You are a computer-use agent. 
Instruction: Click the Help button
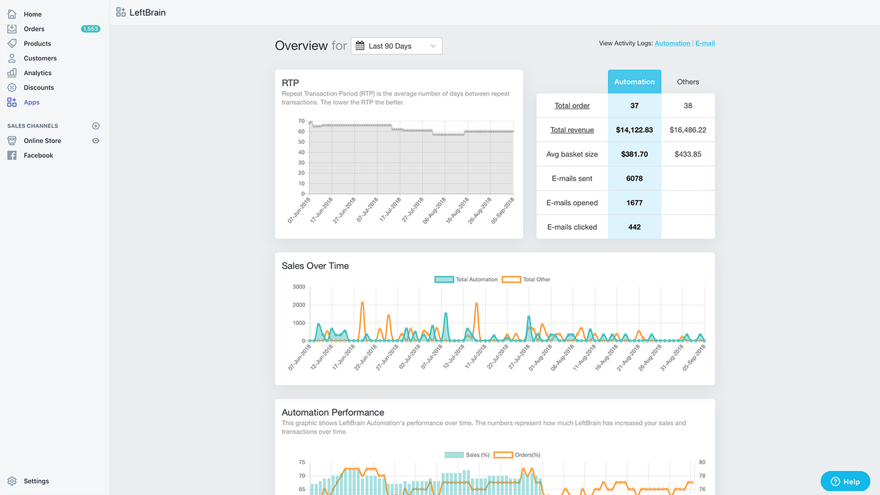point(845,481)
